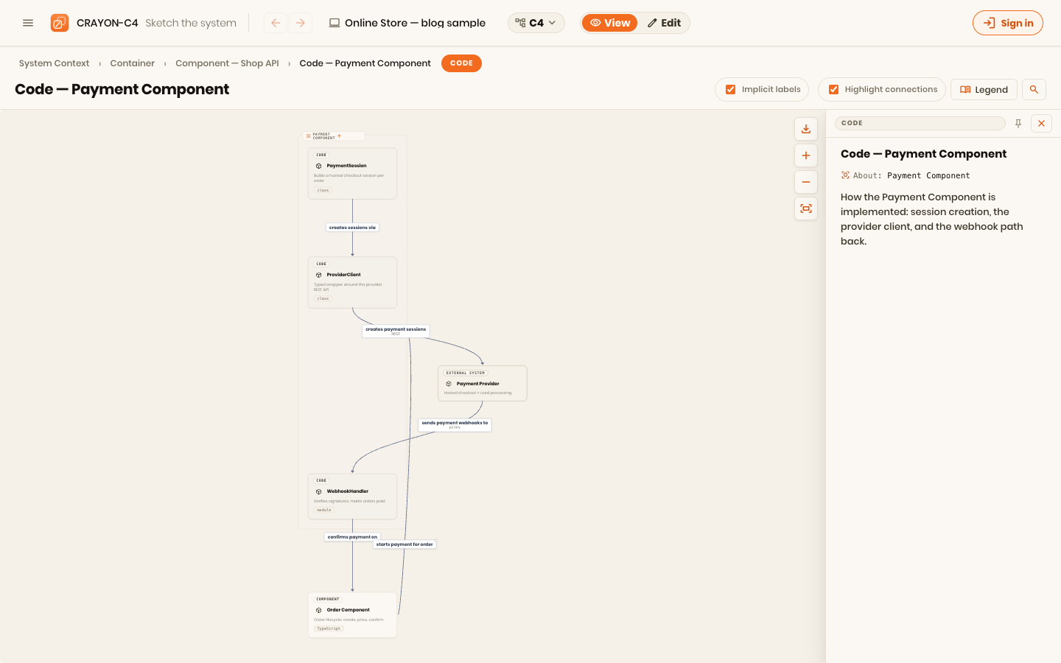Zoom in on the diagram canvas
This screenshot has height=663, width=1061.
click(806, 155)
